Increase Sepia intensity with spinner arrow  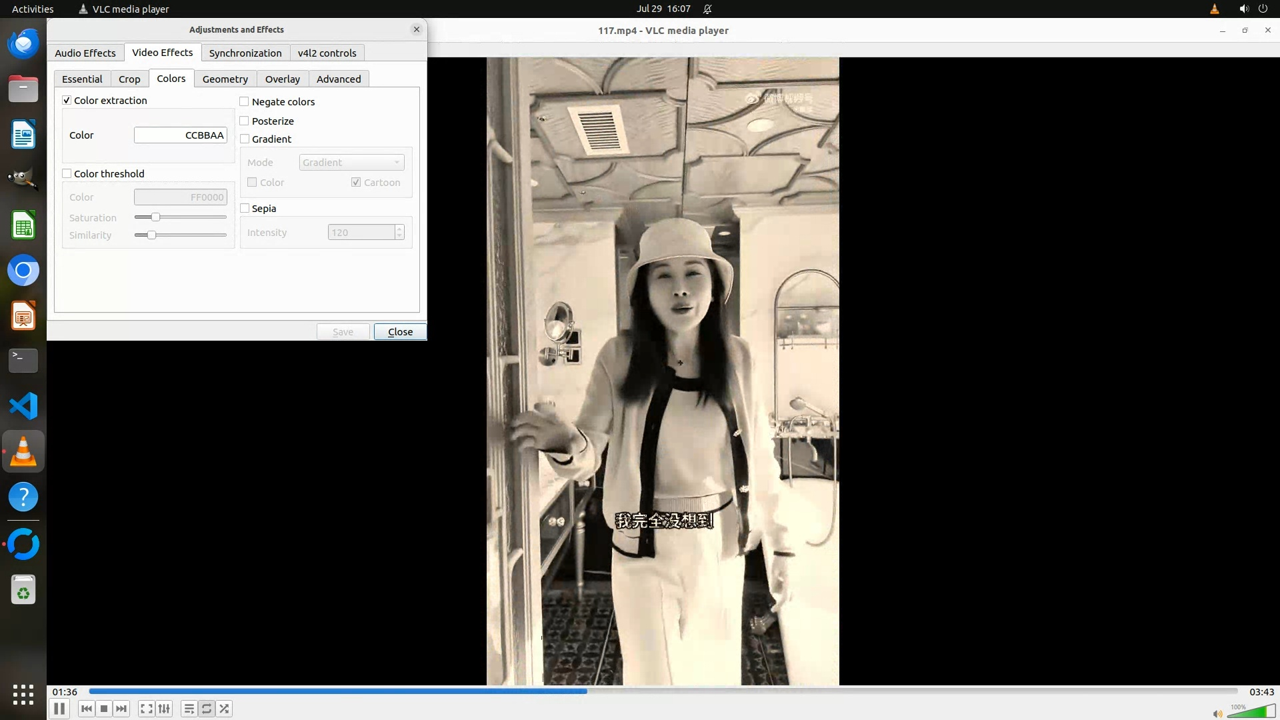point(399,229)
